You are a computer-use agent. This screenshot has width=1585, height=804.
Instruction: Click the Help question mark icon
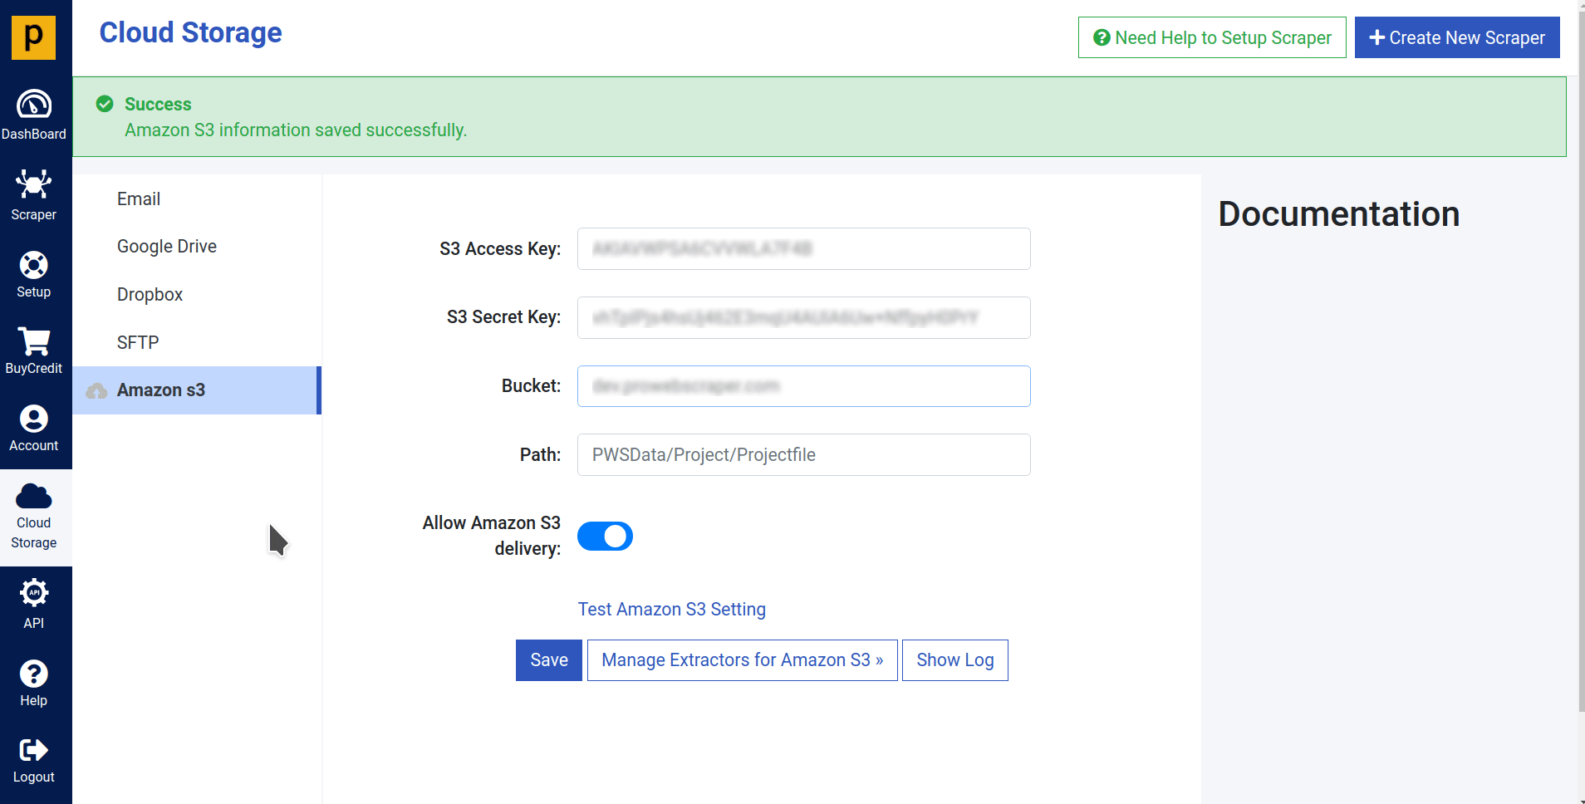(34, 674)
